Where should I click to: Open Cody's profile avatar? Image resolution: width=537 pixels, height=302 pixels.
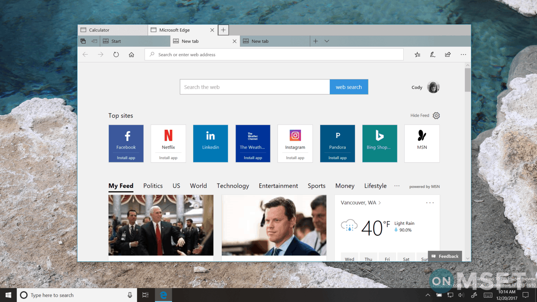click(433, 87)
